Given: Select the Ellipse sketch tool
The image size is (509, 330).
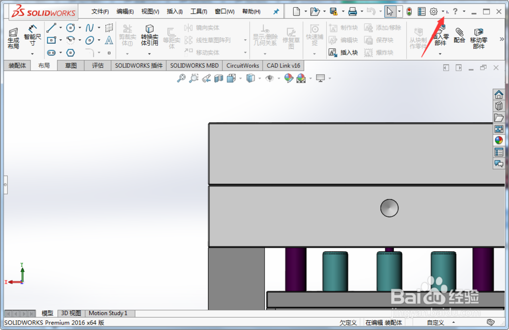Looking at the screenshot, I should point(90,40).
